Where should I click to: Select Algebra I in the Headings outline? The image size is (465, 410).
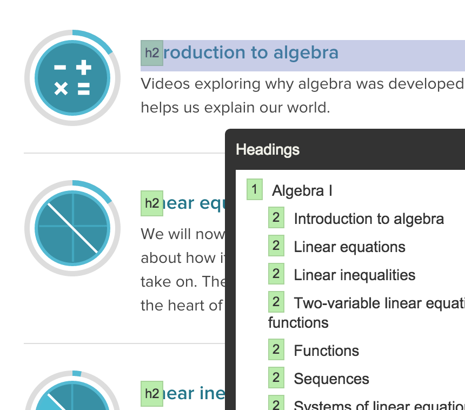302,190
